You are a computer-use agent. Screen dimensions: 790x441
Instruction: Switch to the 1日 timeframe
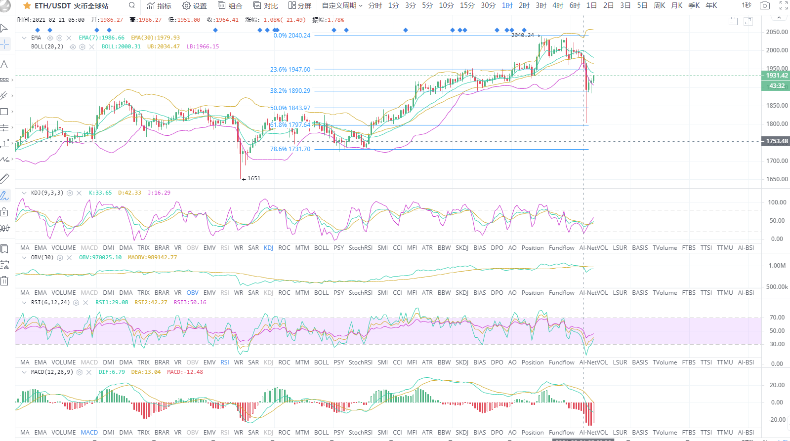click(591, 5)
